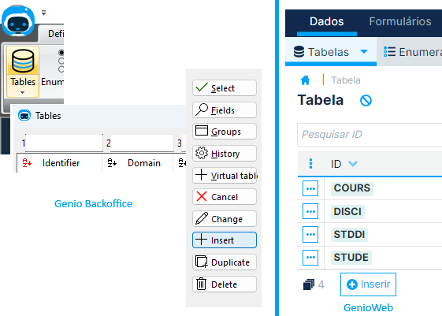Go to home via house breadcrumb icon
Viewport: 442px width, 316px height.
[x=305, y=80]
